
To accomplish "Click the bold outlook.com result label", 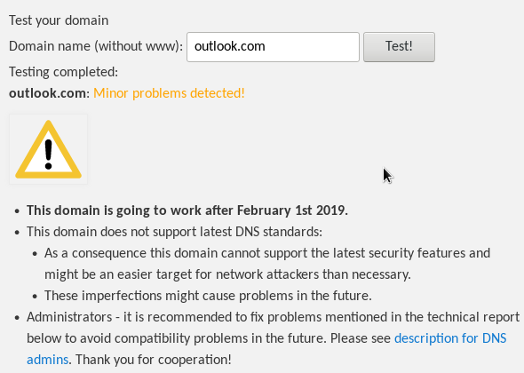I will 47,93.
